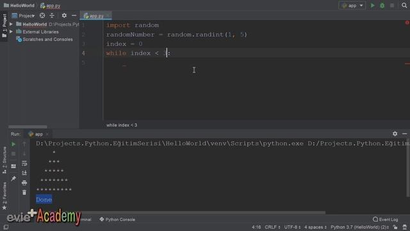410x231 pixels.
Task: Toggle read-only lock icon in status bar
Action: coord(395,227)
